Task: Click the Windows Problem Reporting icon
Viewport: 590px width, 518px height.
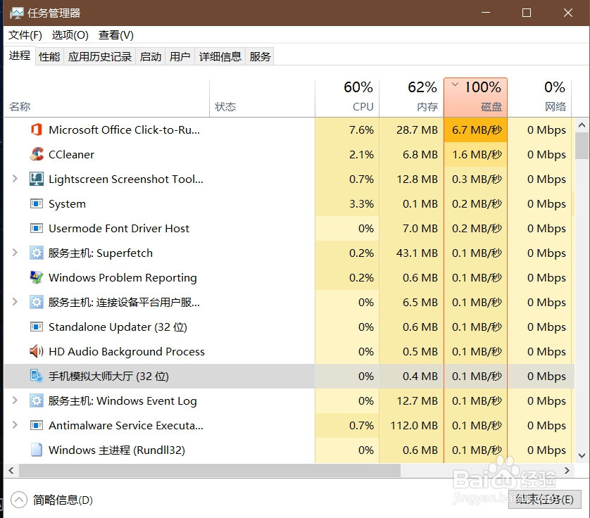Action: click(37, 277)
